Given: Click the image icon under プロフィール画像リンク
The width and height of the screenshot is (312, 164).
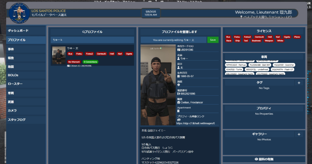Looking at the screenshot, I should pos(179,120).
